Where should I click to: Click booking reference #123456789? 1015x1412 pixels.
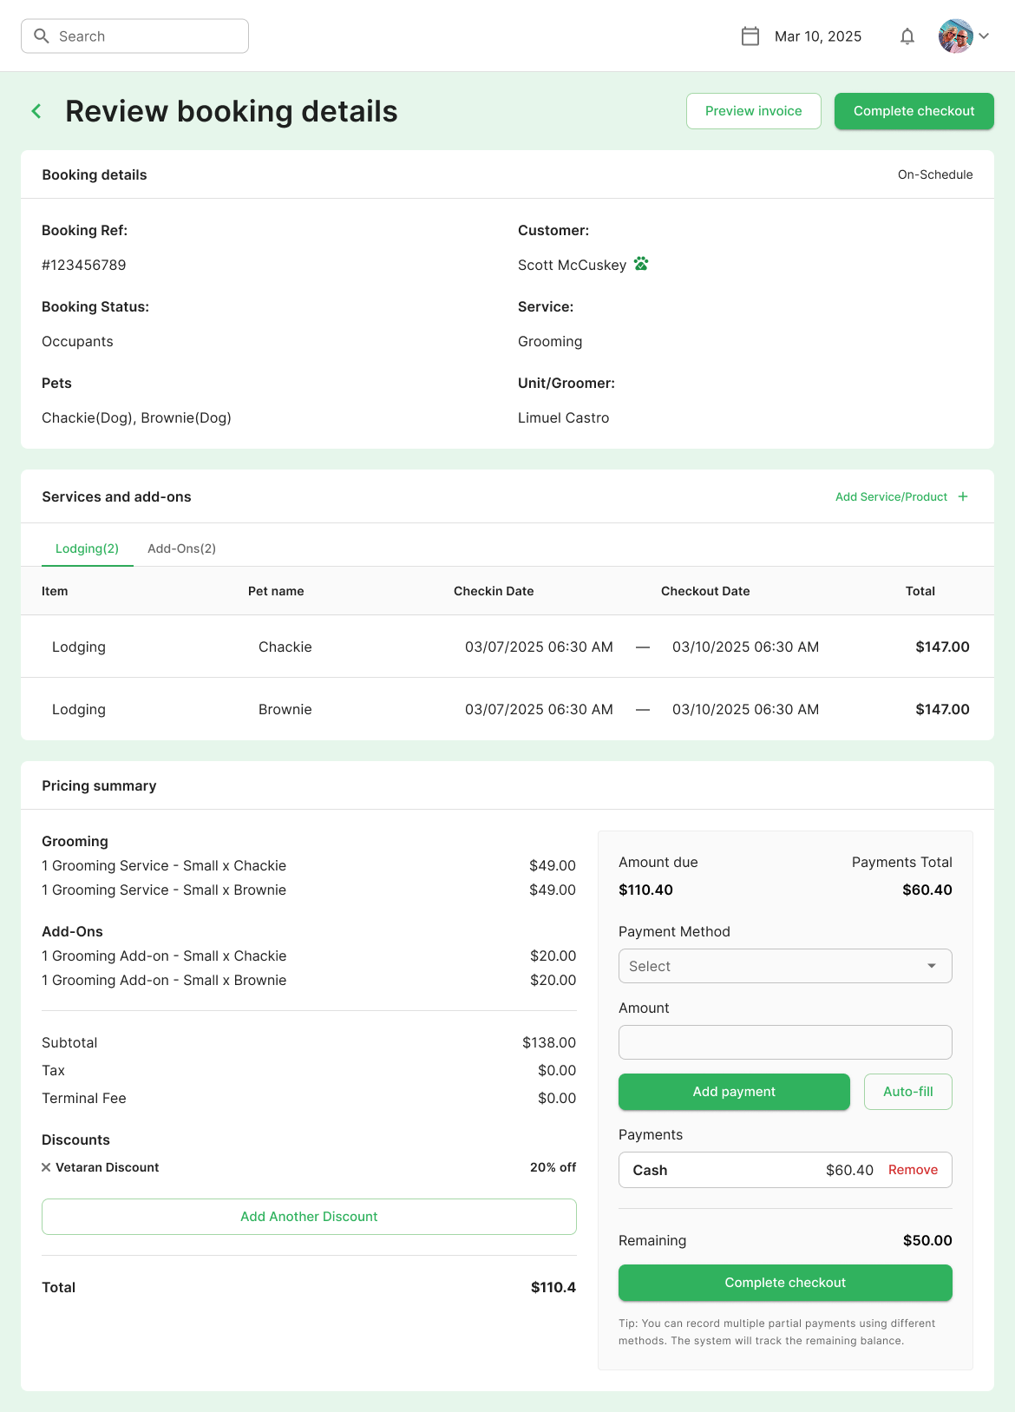pyautogui.click(x=84, y=265)
